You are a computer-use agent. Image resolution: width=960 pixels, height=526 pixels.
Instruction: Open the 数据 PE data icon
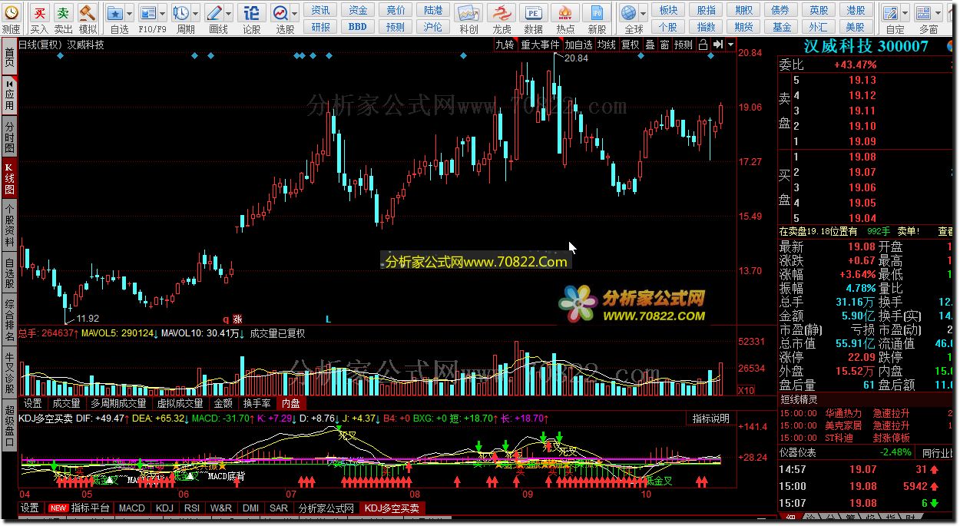click(533, 13)
